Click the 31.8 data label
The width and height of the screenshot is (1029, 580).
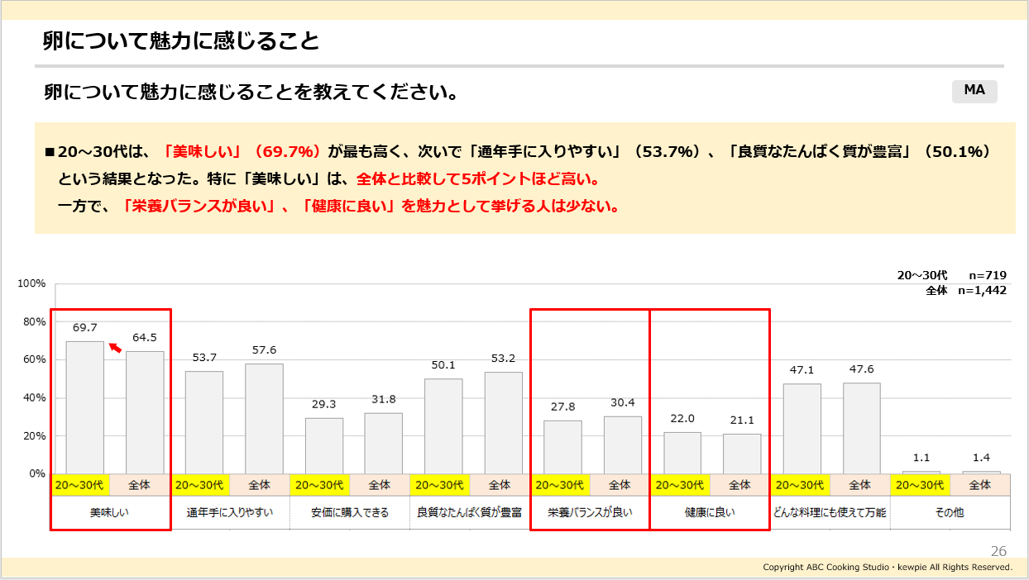pyautogui.click(x=384, y=400)
